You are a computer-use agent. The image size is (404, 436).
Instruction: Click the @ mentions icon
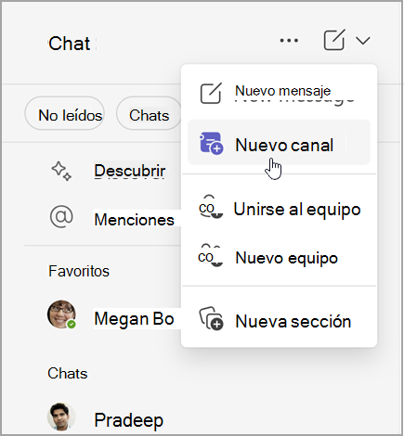coord(61,217)
